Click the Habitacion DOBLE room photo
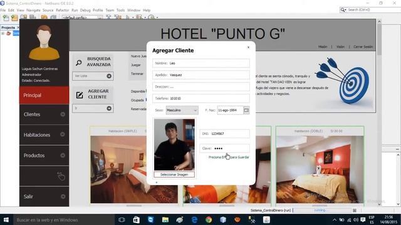 [320, 169]
